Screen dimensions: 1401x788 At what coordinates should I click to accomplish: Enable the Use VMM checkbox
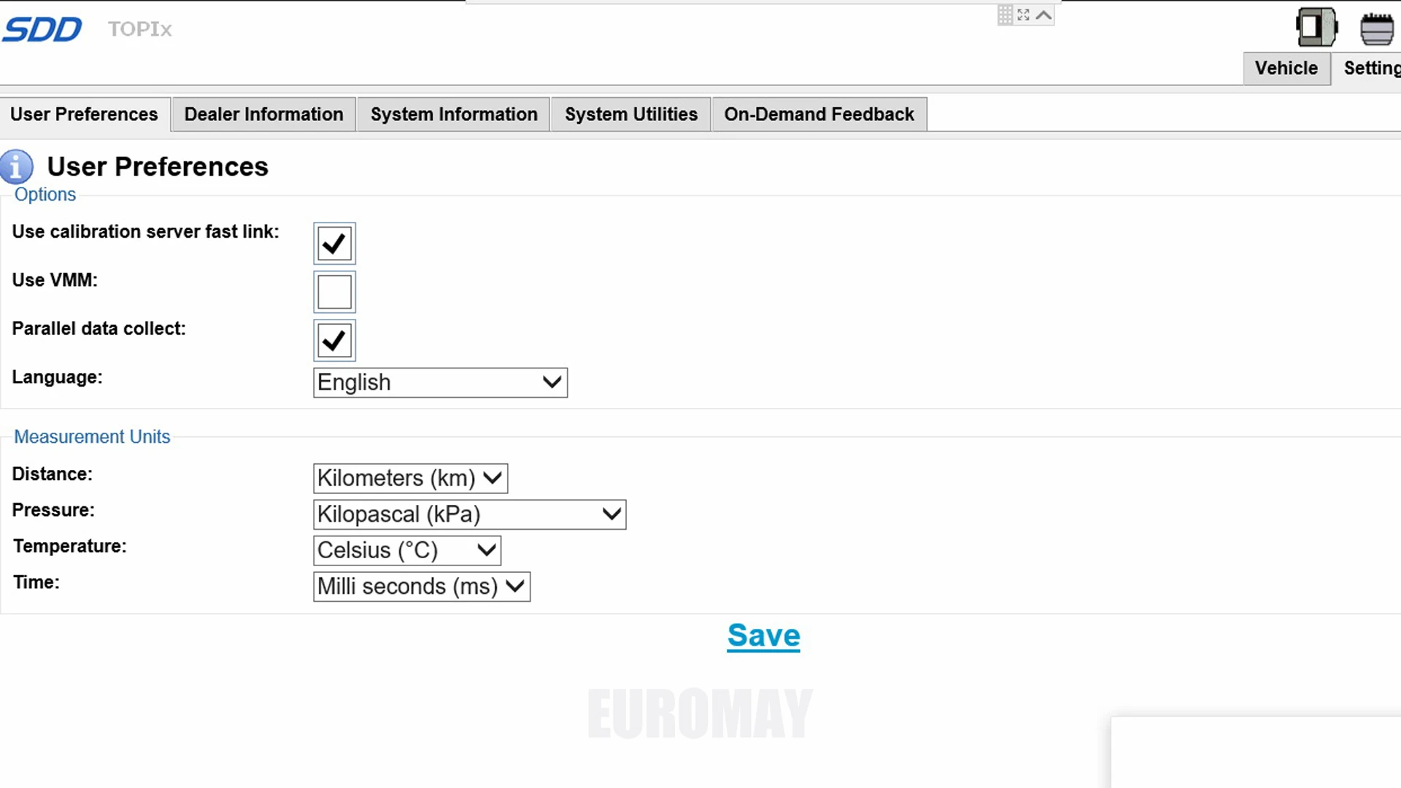point(334,292)
